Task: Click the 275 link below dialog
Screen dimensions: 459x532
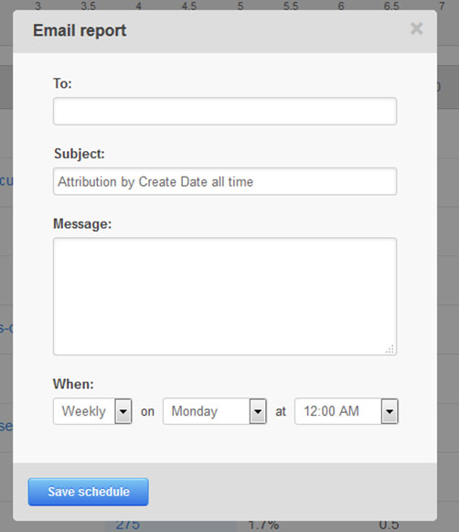Action: coord(127,526)
